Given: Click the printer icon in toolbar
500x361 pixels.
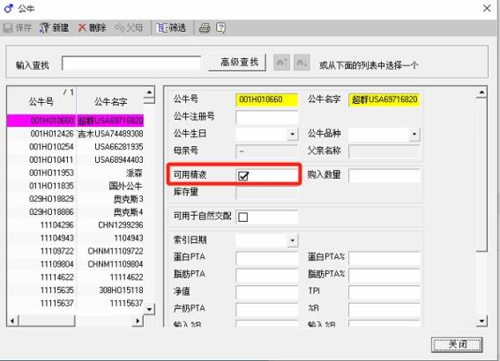Looking at the screenshot, I should pos(205,28).
